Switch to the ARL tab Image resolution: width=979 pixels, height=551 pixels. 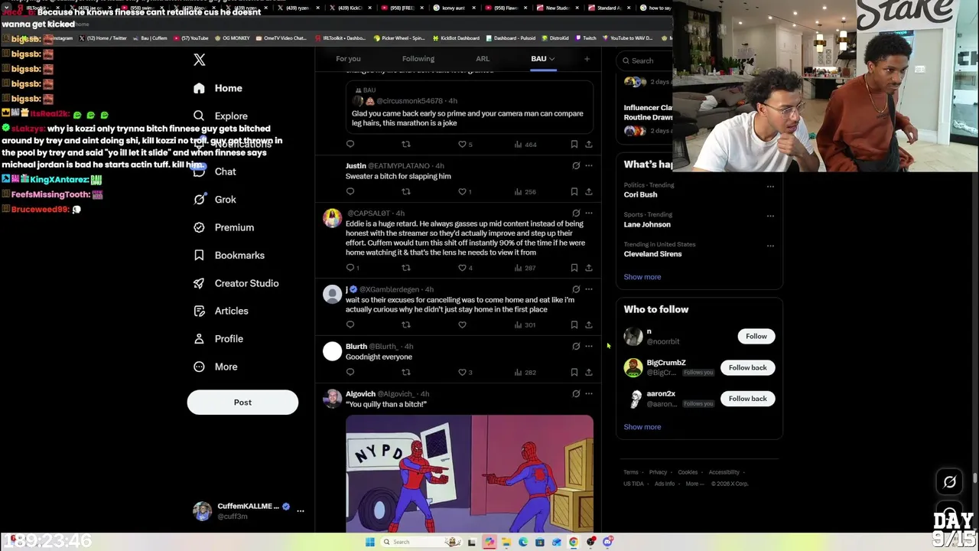483,59
